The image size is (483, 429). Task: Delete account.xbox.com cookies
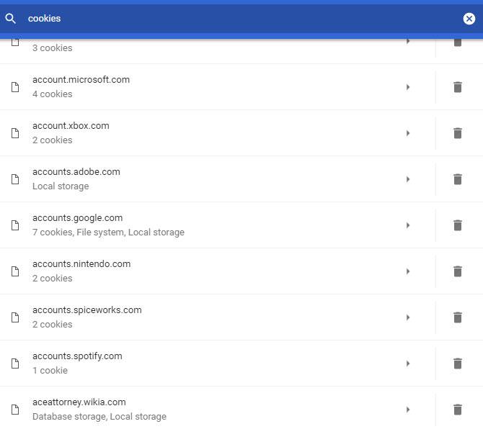click(458, 133)
